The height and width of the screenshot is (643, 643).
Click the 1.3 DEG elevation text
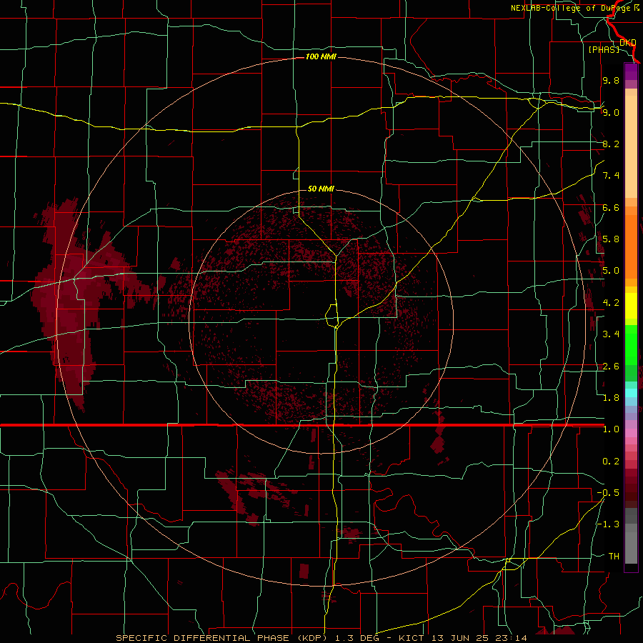click(359, 638)
